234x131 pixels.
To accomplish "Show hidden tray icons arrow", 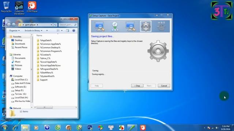I will (x=204, y=128).
